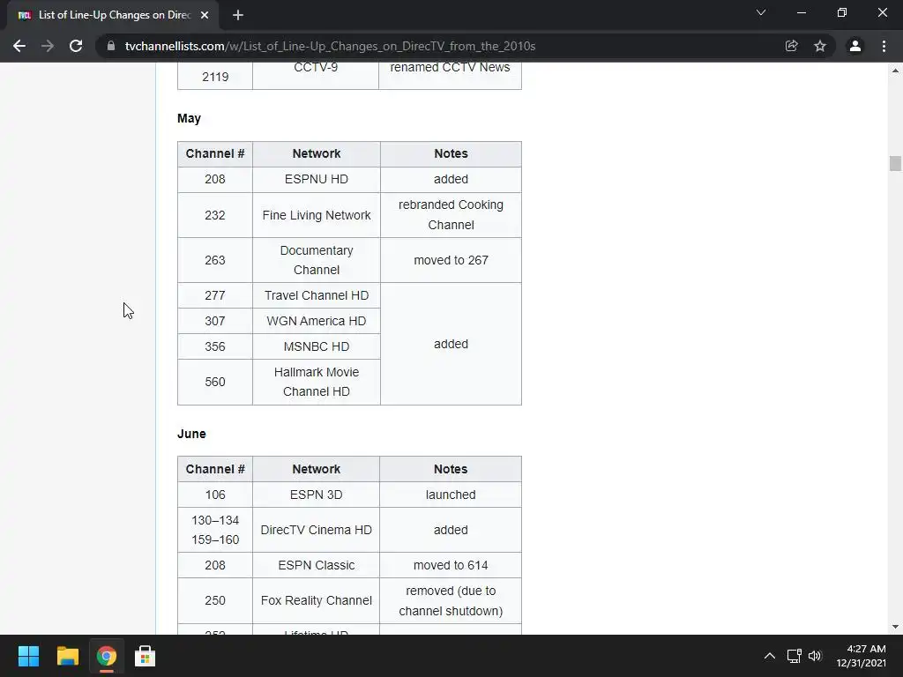
Task: Click June table Notes header
Action: 451,469
